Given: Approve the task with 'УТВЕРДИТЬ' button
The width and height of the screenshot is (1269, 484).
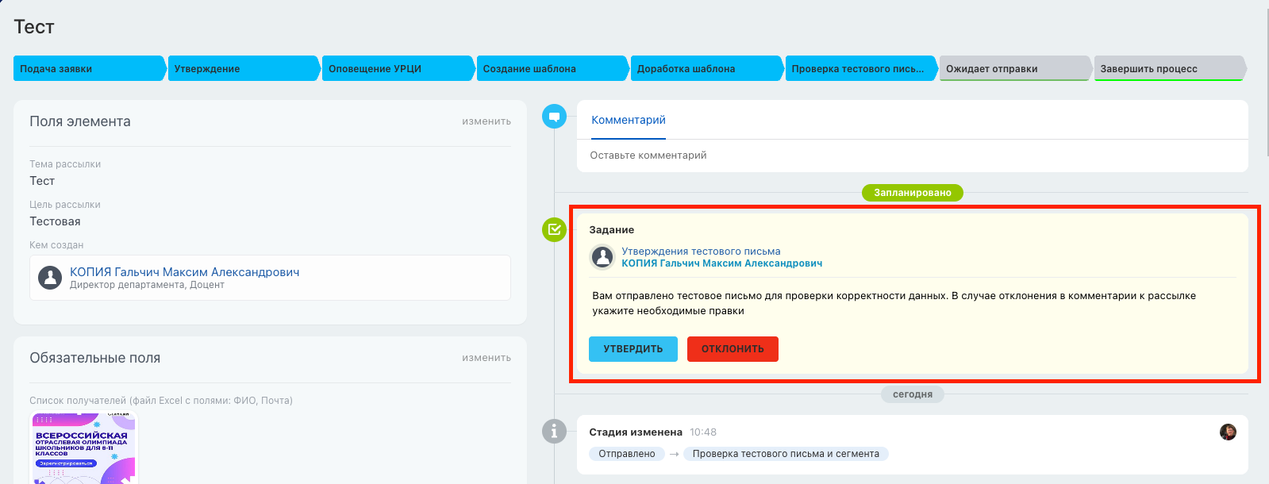Looking at the screenshot, I should click(633, 349).
